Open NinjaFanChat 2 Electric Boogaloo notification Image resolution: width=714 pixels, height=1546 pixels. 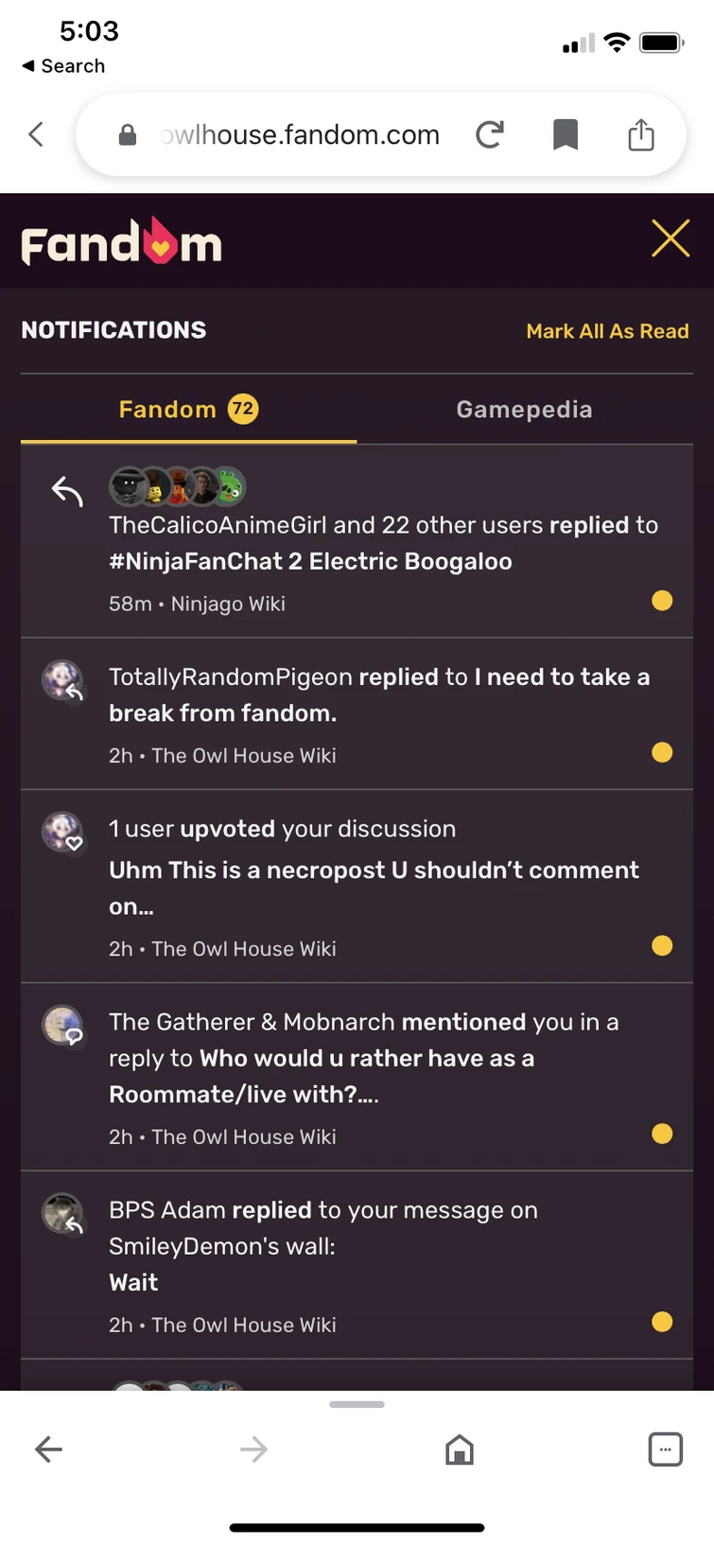point(310,561)
